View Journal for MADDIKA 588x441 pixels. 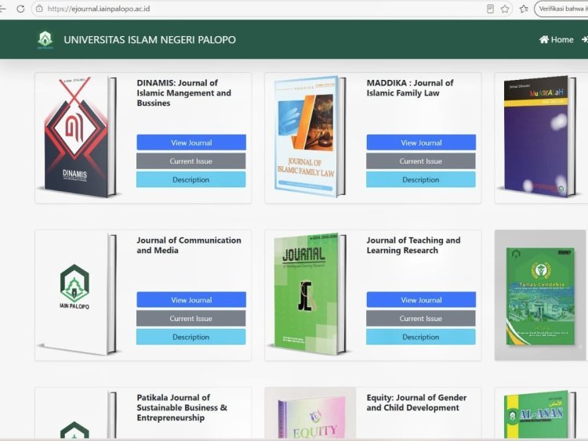click(421, 143)
